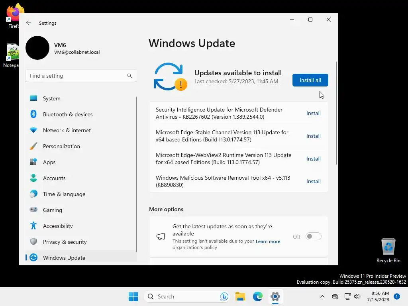Click the update status icon with warning
This screenshot has height=306, width=408.
[x=170, y=77]
